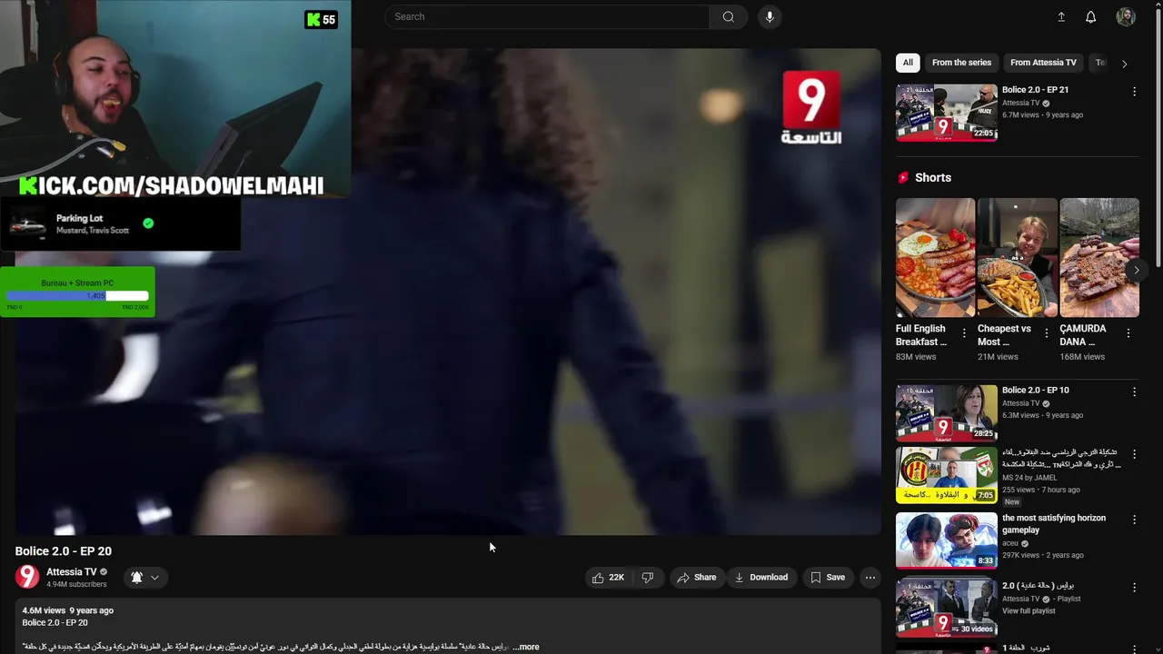The image size is (1163, 654).
Task: Select From the series chip
Action: coord(961,63)
